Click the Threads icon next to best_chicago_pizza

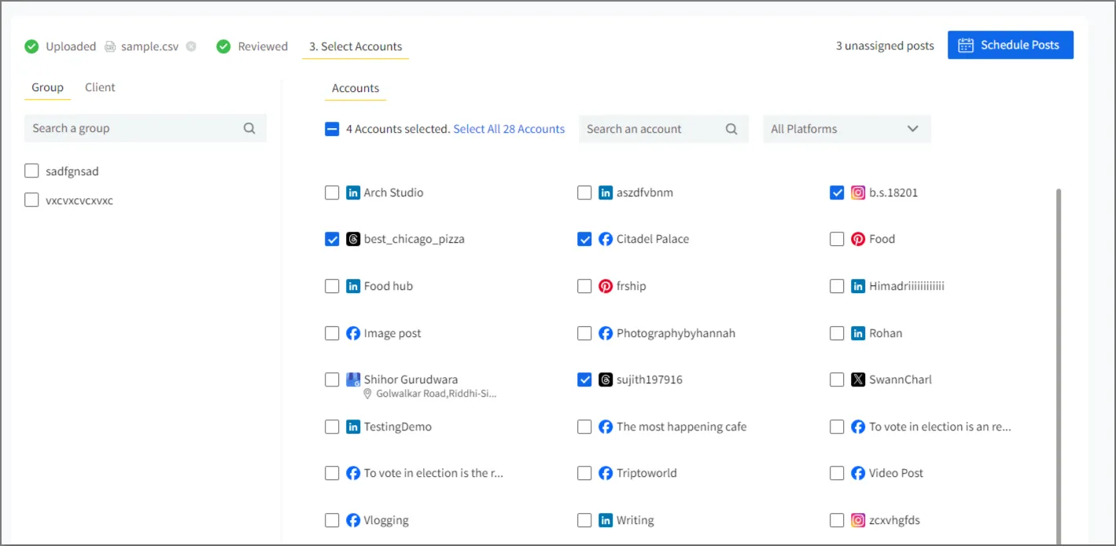pos(353,239)
